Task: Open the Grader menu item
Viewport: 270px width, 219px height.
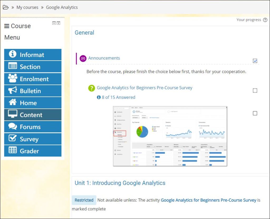Action: point(33,151)
